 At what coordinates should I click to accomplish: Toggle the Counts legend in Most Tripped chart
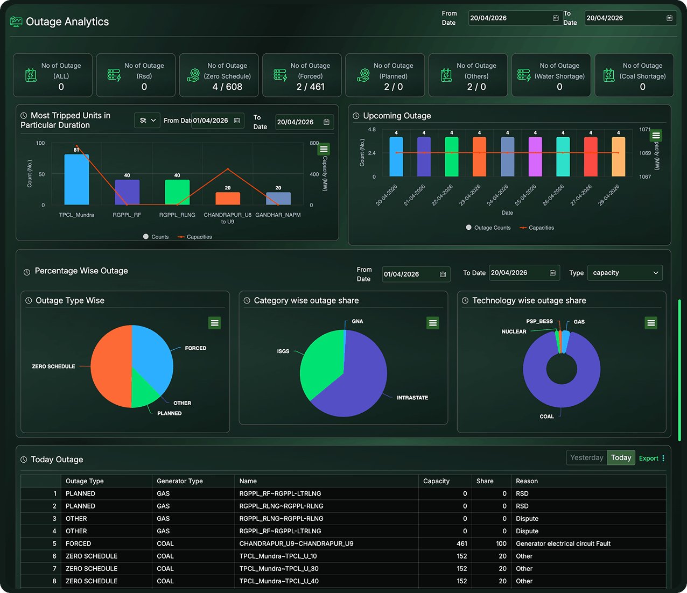156,237
